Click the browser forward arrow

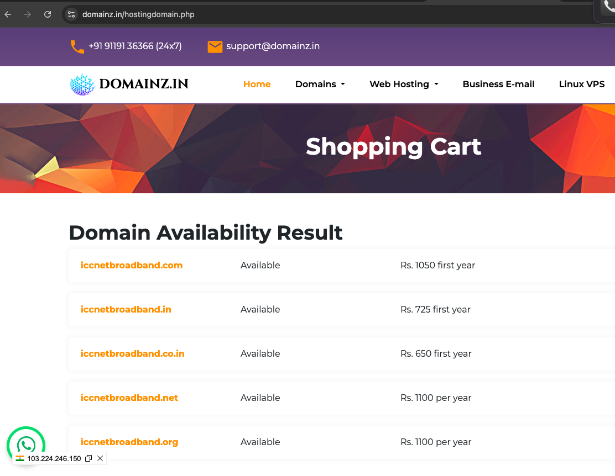tap(28, 14)
